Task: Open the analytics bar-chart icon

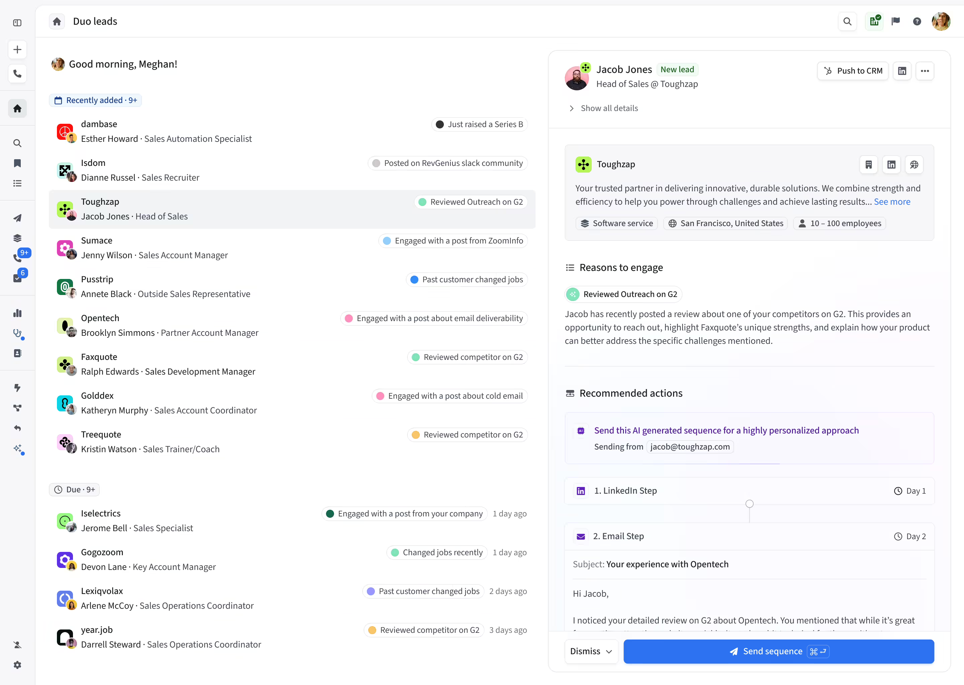Action: pos(17,312)
